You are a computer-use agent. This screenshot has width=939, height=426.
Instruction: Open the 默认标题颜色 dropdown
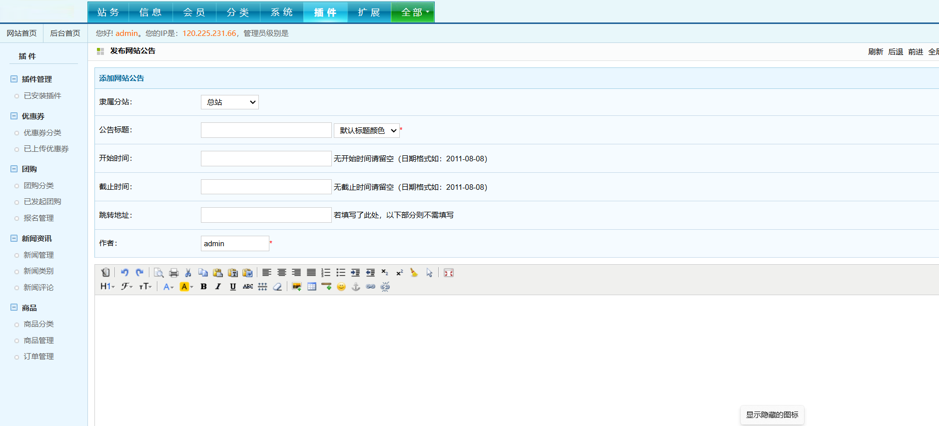pos(367,130)
